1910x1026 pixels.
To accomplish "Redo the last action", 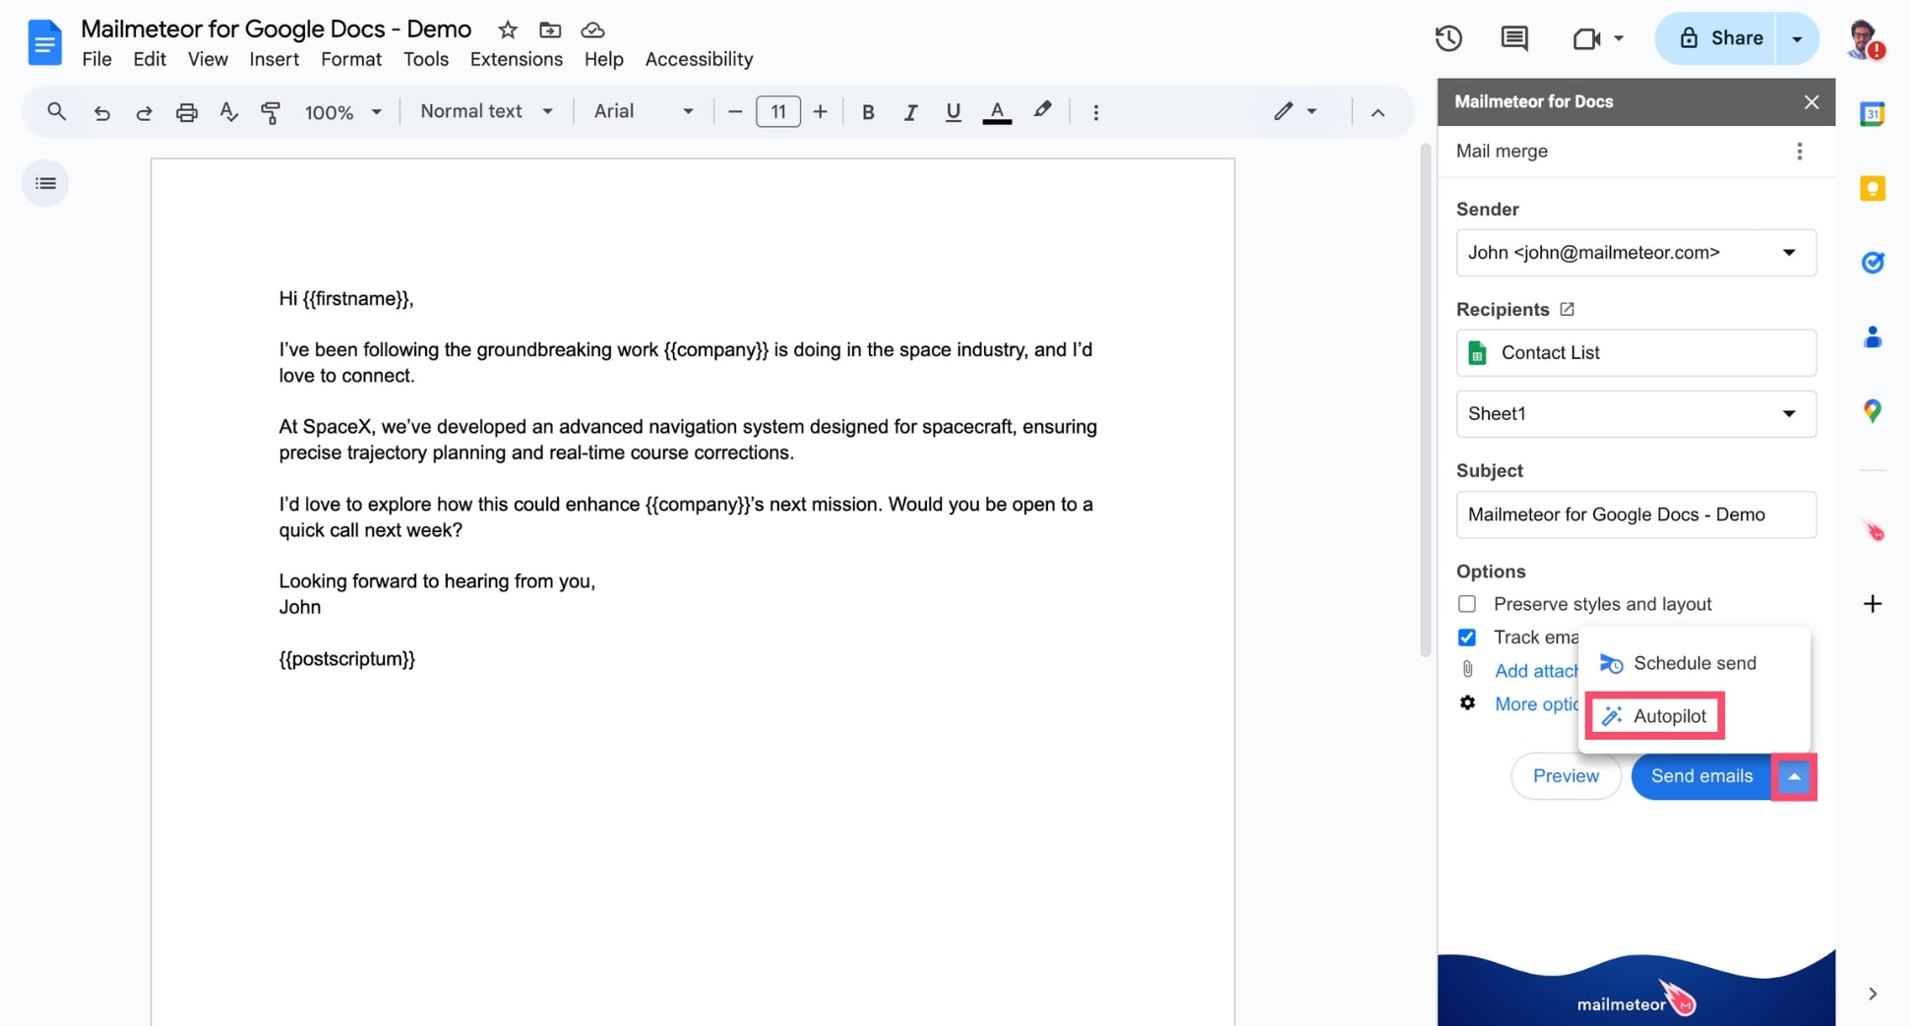I will [144, 112].
